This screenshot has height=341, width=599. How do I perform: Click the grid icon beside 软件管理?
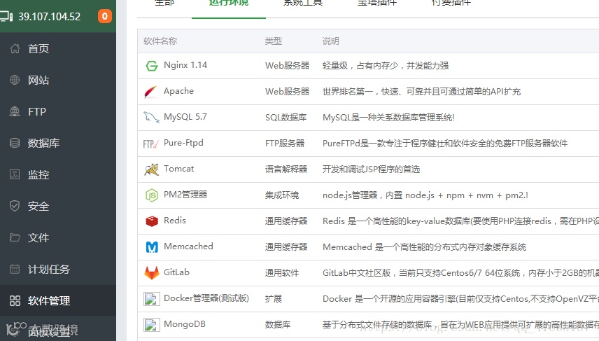15,301
